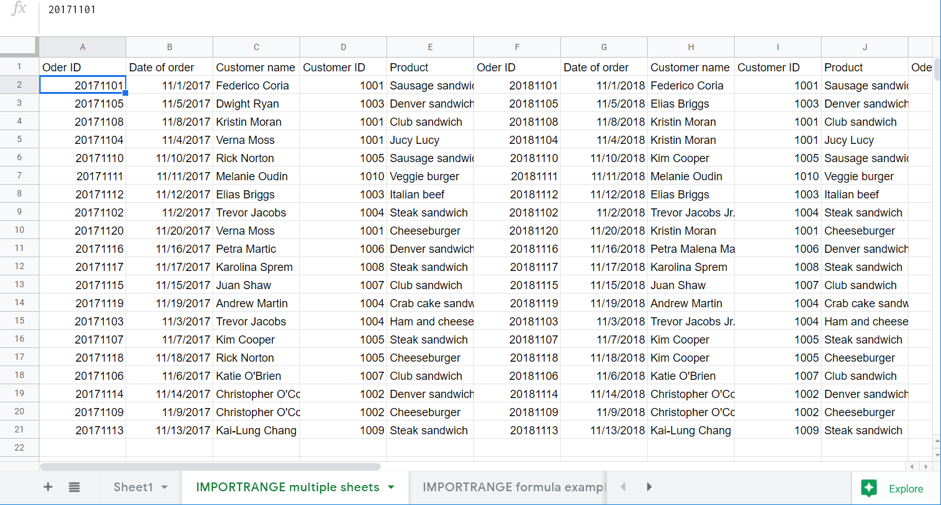Open the IMPORTRANGE multiple sheets tab dropdown
941x505 pixels.
coord(391,486)
